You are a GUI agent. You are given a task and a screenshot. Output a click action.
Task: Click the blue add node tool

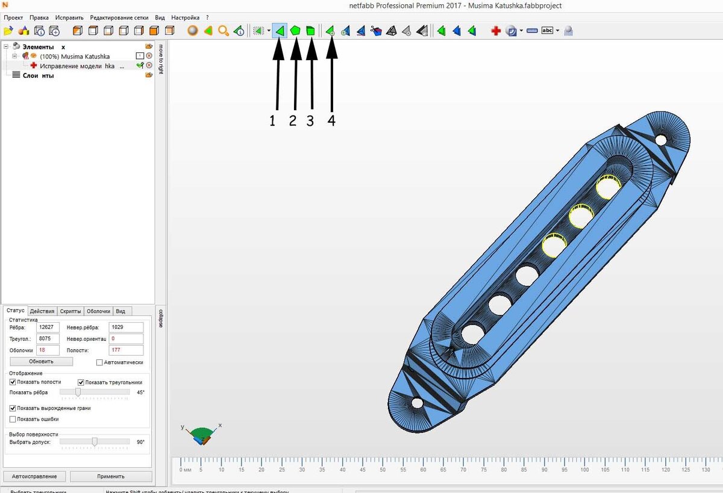click(346, 31)
